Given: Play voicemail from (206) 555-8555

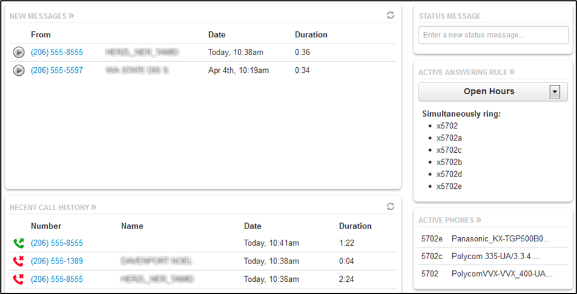Looking at the screenshot, I should 18,53.
